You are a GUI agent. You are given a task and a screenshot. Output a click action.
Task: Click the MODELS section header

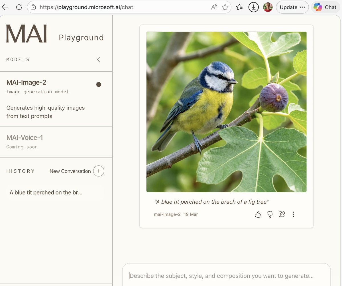click(18, 59)
